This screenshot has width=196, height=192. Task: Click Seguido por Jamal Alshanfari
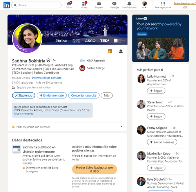tap(34, 88)
